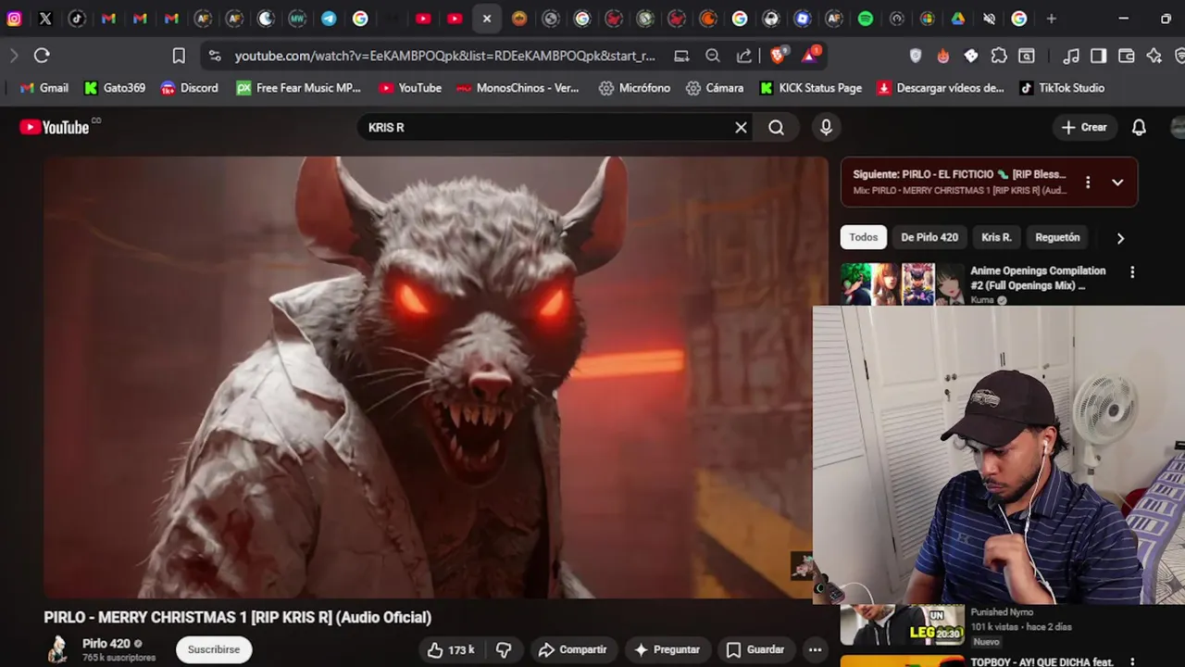The height and width of the screenshot is (667, 1185).
Task: Open KICK Status Page bookmark
Action: [x=811, y=88]
